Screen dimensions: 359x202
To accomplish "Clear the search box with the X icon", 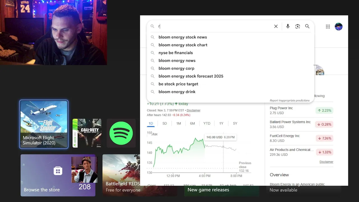I will (276, 26).
